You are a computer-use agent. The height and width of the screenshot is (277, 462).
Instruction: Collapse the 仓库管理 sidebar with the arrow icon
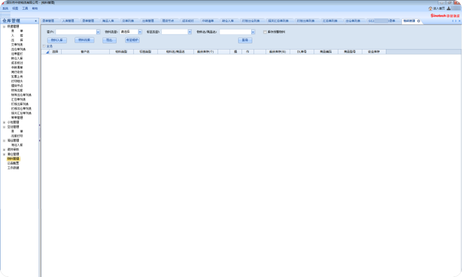point(36,21)
